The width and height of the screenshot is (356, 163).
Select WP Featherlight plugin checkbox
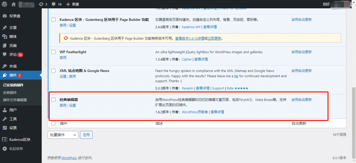[x=53, y=52]
